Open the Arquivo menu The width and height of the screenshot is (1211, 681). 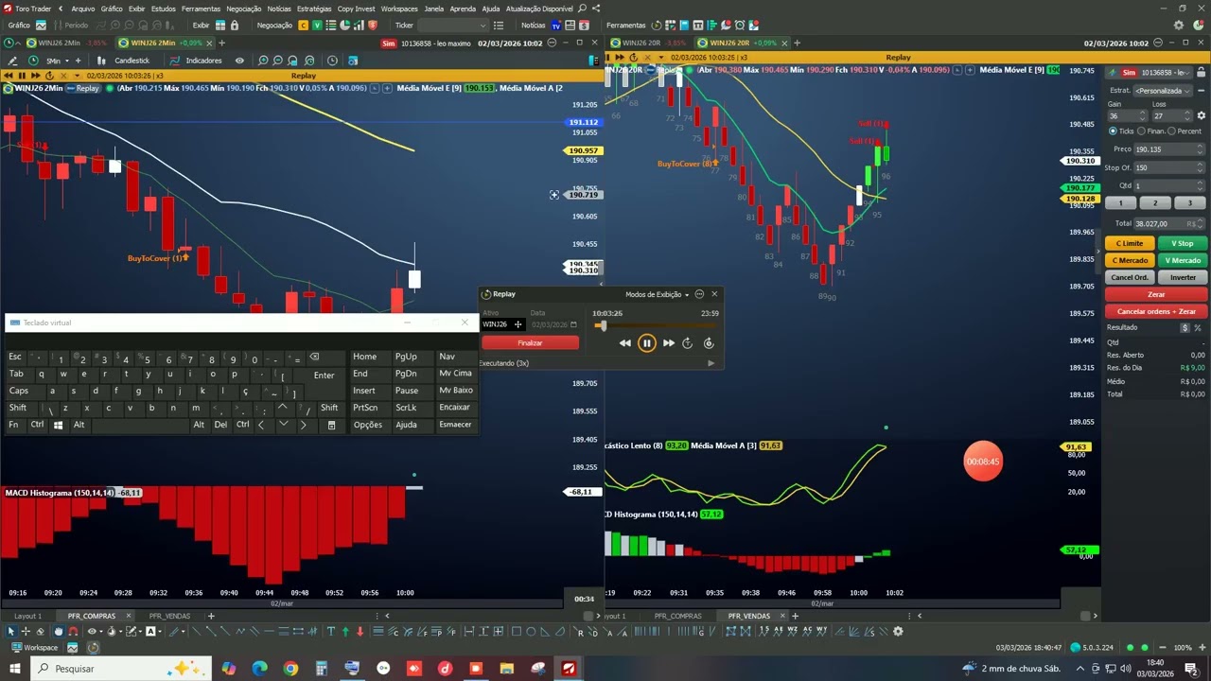[82, 9]
